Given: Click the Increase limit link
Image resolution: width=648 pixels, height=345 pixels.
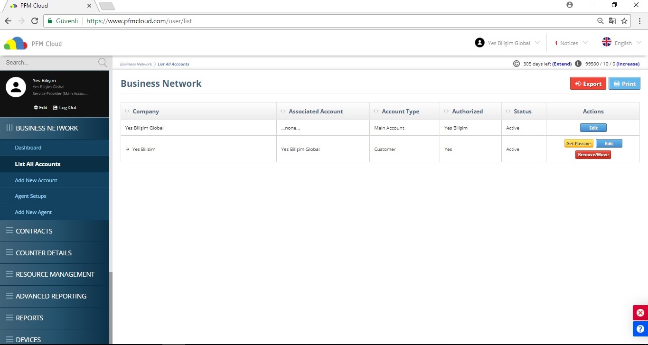Looking at the screenshot, I should [628, 64].
